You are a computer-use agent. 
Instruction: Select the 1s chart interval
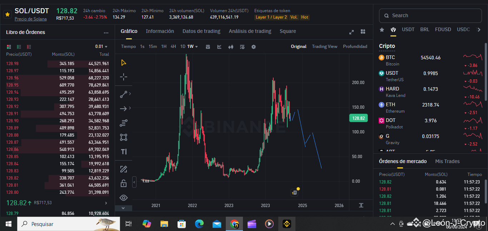142,46
